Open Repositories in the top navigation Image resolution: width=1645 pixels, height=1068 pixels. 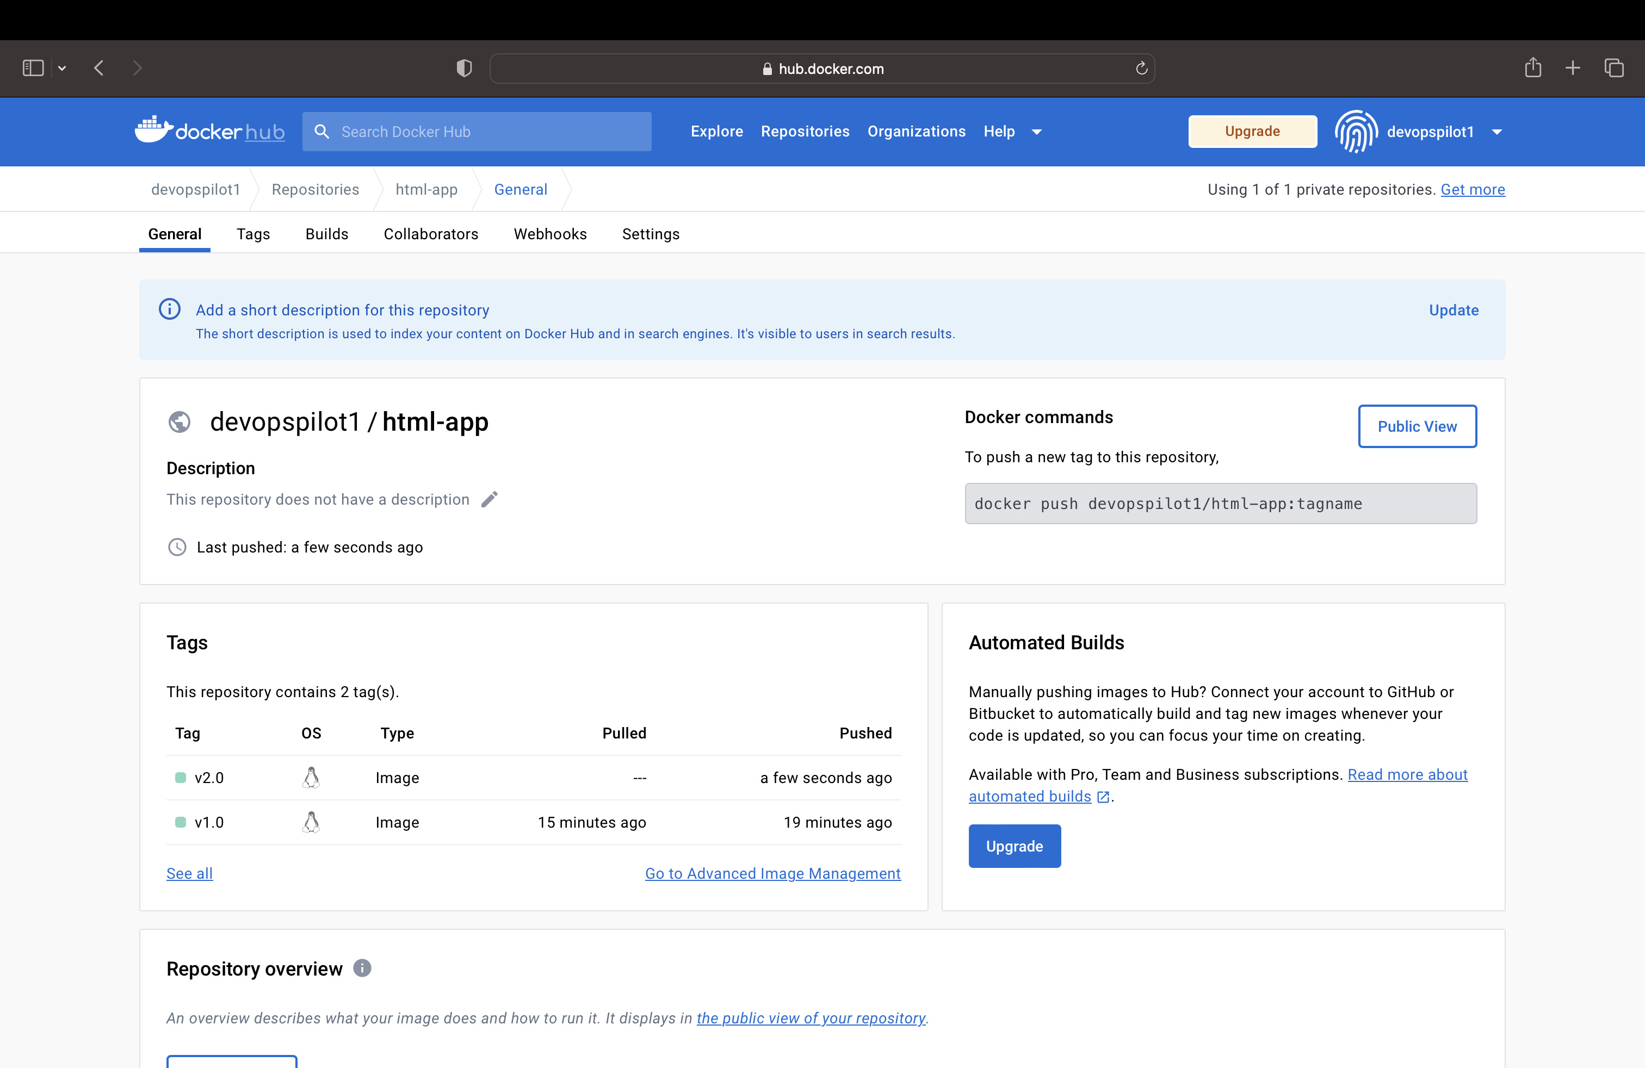(805, 131)
